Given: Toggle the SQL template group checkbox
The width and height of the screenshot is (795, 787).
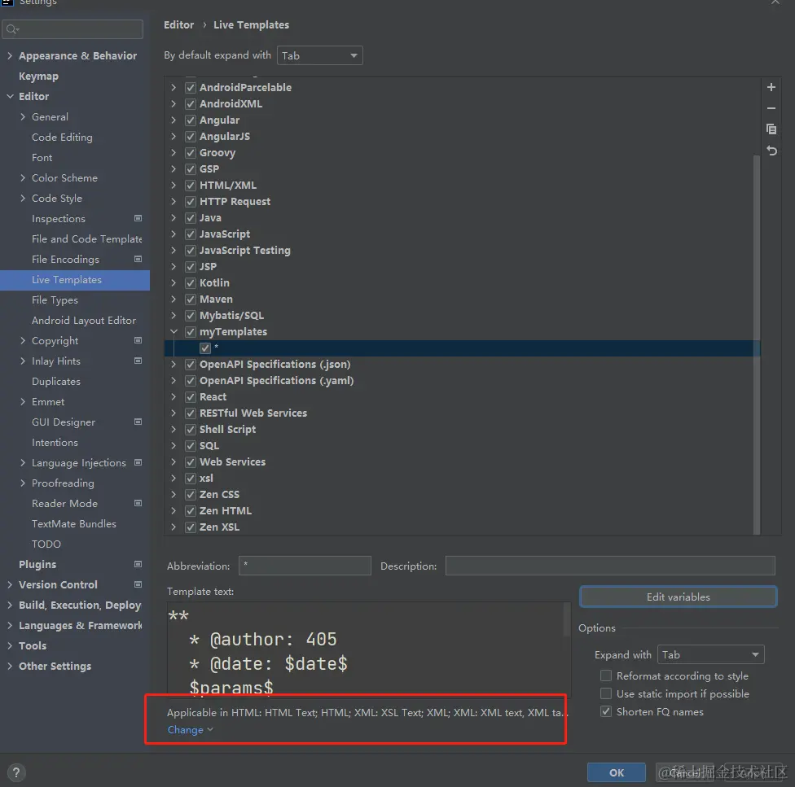Looking at the screenshot, I should pos(191,446).
